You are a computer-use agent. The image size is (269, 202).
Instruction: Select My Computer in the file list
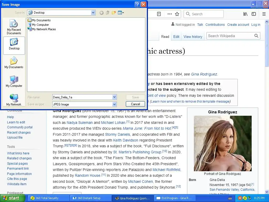pos(38,24)
